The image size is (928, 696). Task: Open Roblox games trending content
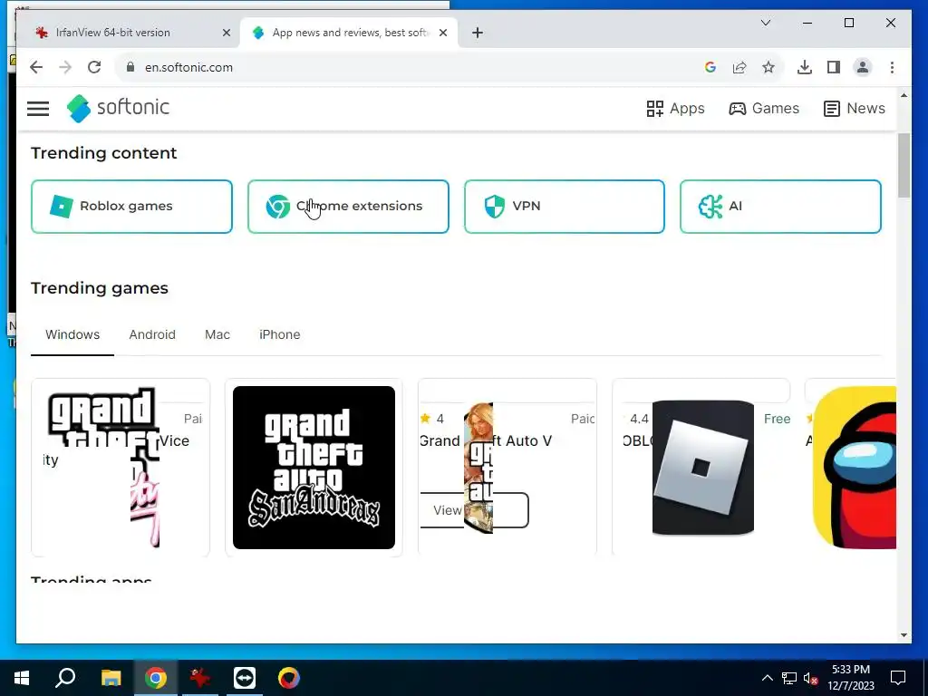[x=131, y=207]
